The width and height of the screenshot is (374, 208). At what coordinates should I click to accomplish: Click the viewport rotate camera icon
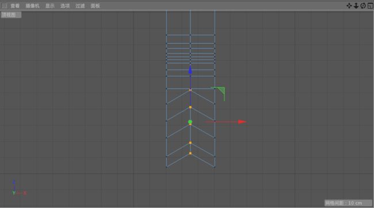pyautogui.click(x=363, y=6)
